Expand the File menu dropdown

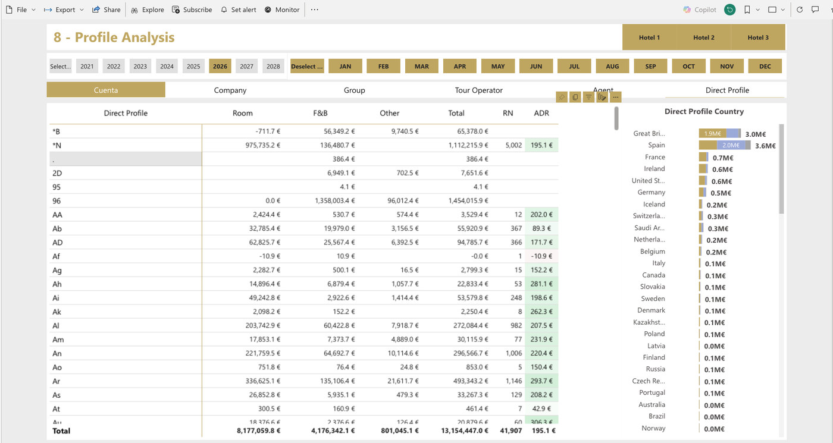click(x=33, y=10)
